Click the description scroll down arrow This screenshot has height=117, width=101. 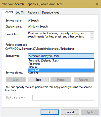92,38
